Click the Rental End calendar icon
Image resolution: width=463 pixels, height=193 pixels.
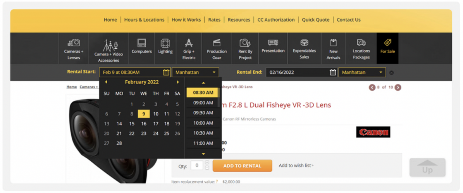click(x=332, y=72)
